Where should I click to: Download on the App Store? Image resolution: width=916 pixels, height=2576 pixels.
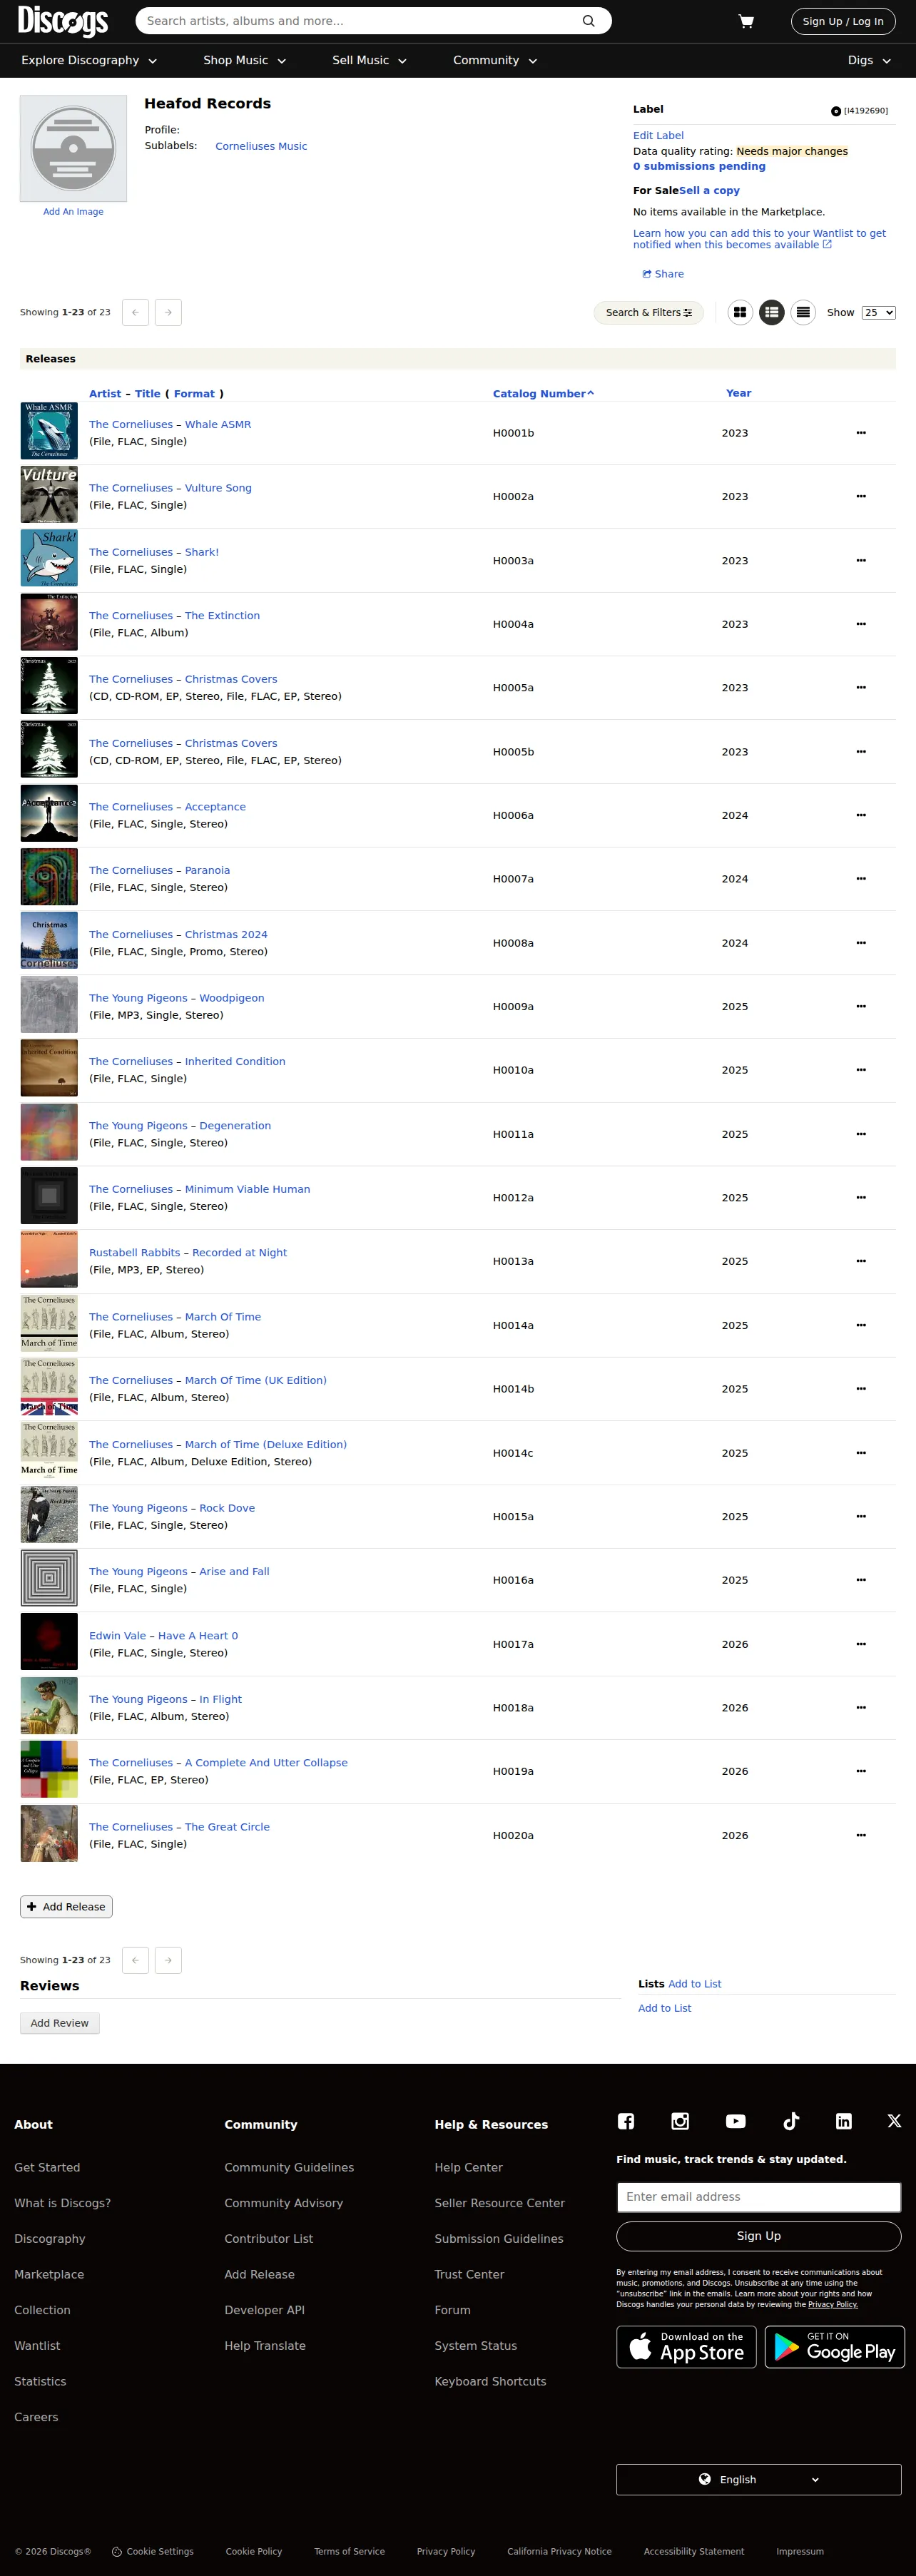tap(686, 2347)
